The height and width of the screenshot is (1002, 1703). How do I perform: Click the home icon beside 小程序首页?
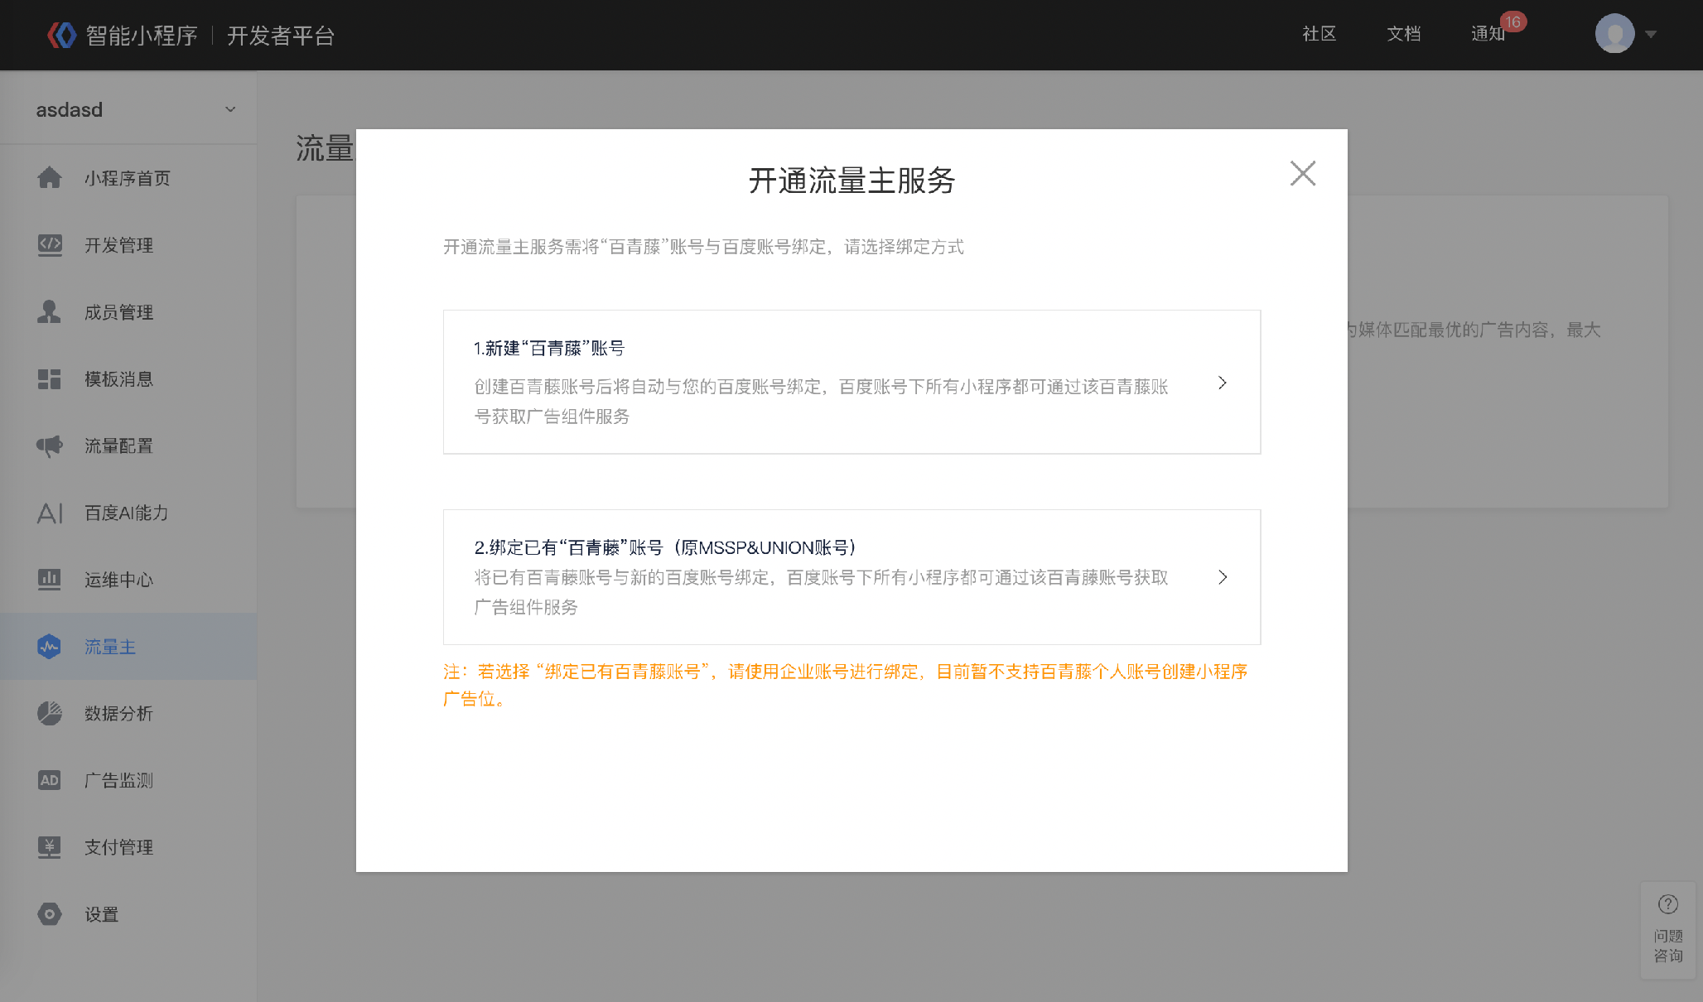click(50, 177)
